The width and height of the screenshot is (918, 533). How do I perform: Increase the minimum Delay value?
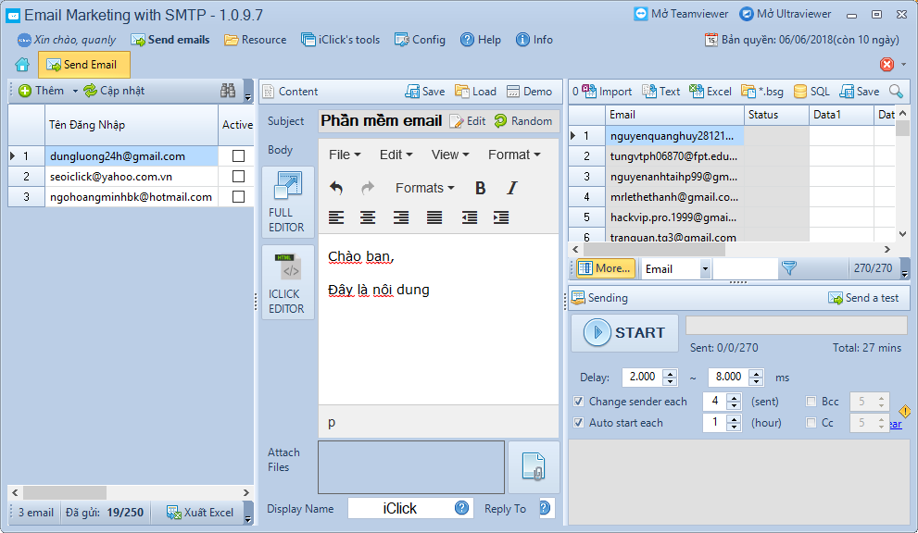tap(671, 373)
